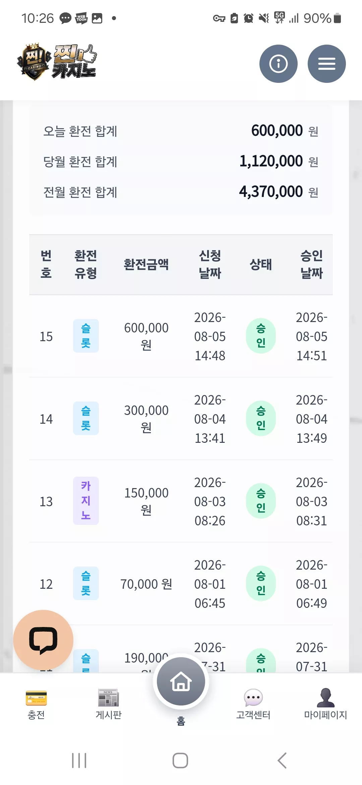Image resolution: width=362 pixels, height=785 pixels.
Task: Open the hamburger menu
Action: point(326,64)
